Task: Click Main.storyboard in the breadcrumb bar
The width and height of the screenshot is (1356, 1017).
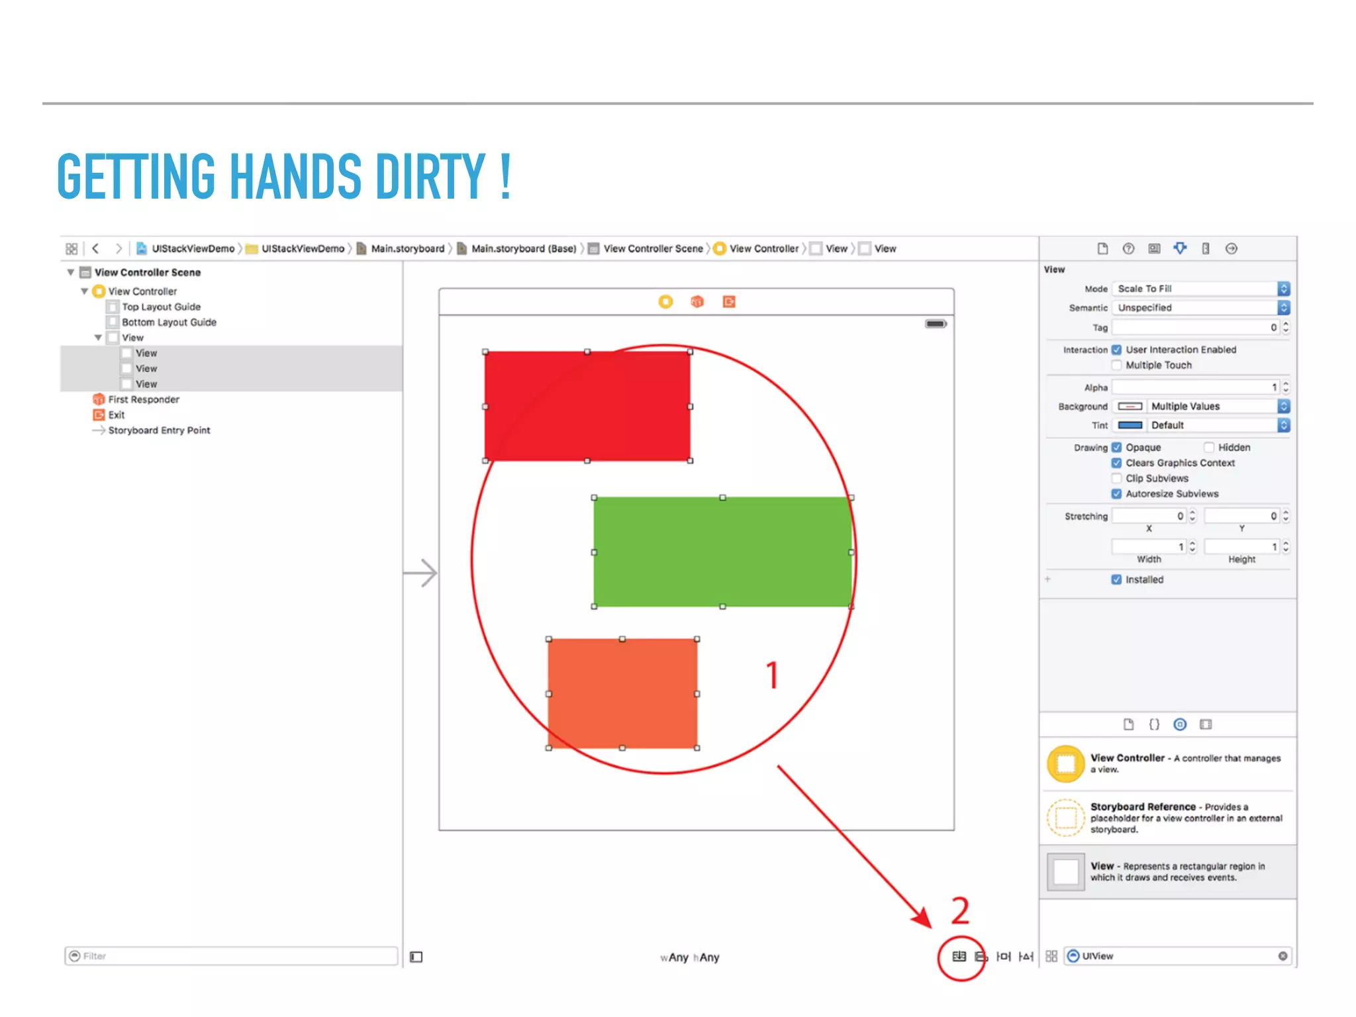Action: click(x=407, y=249)
